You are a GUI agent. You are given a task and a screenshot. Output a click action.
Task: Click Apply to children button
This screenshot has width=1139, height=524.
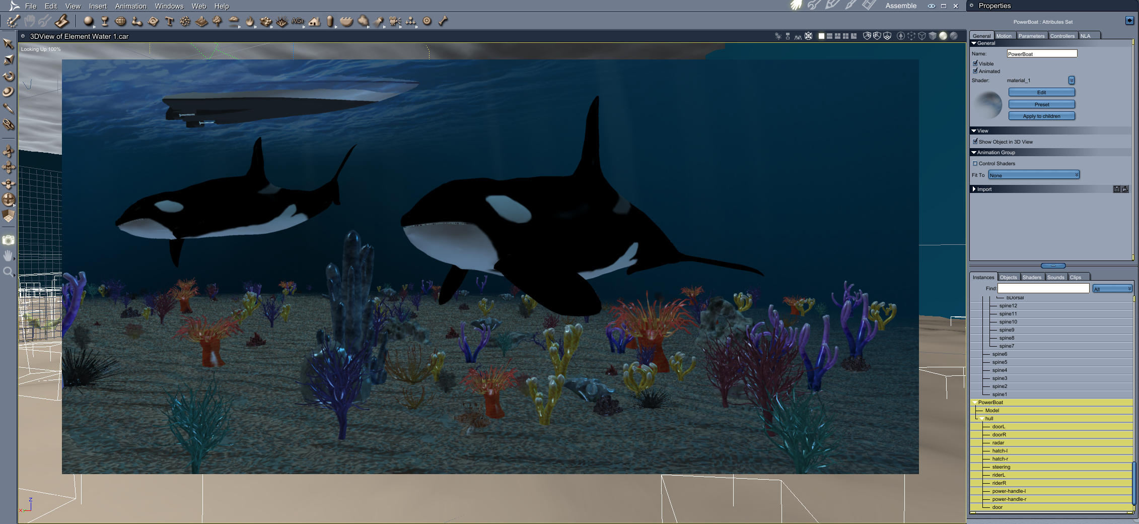[x=1041, y=116]
